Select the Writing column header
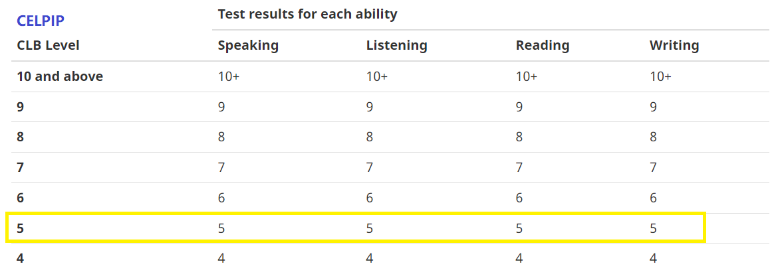The height and width of the screenshot is (278, 770). pyautogui.click(x=674, y=46)
